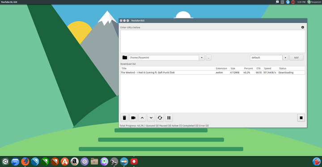Click the gray keyboard indicator in top panel
This screenshot has width=322, height=167.
pos(282,2)
